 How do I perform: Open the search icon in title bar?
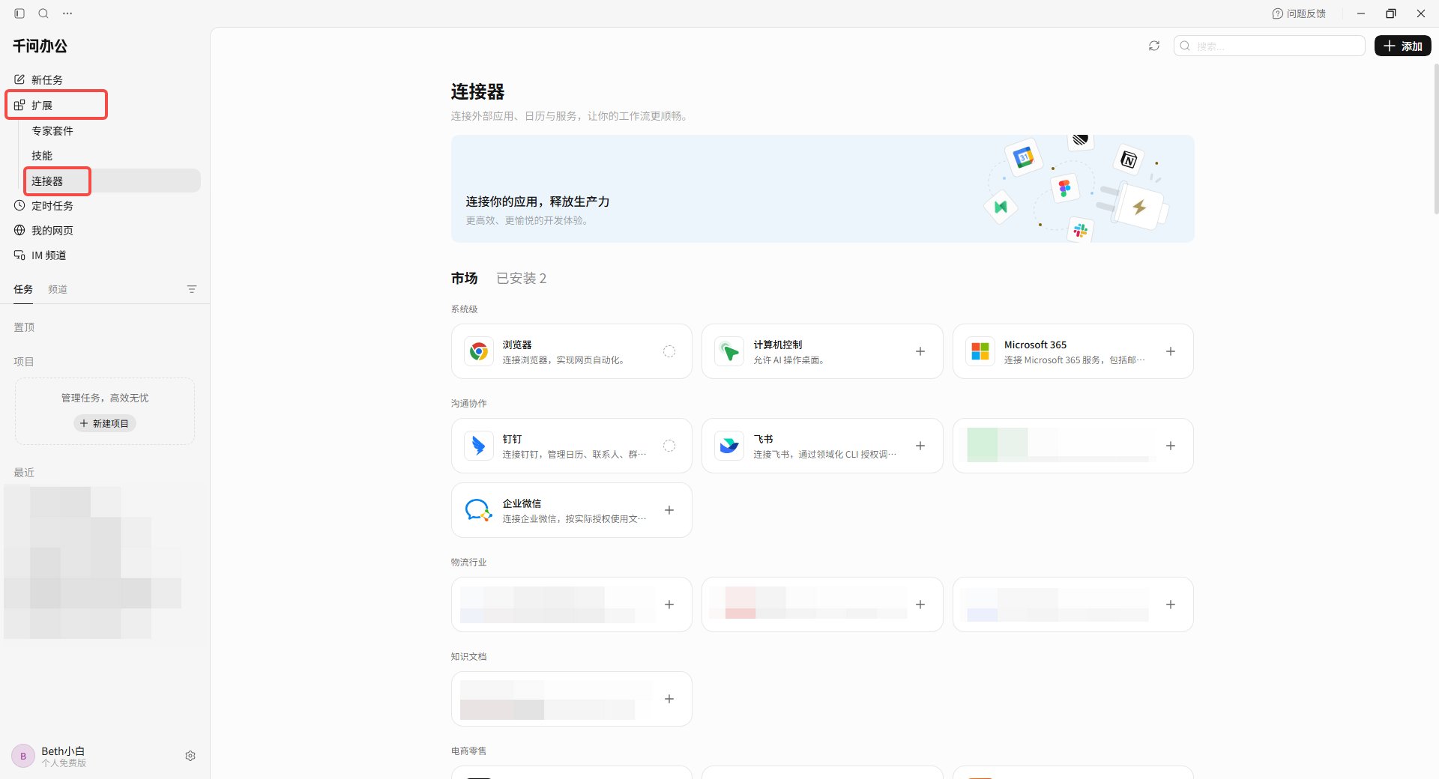(43, 13)
